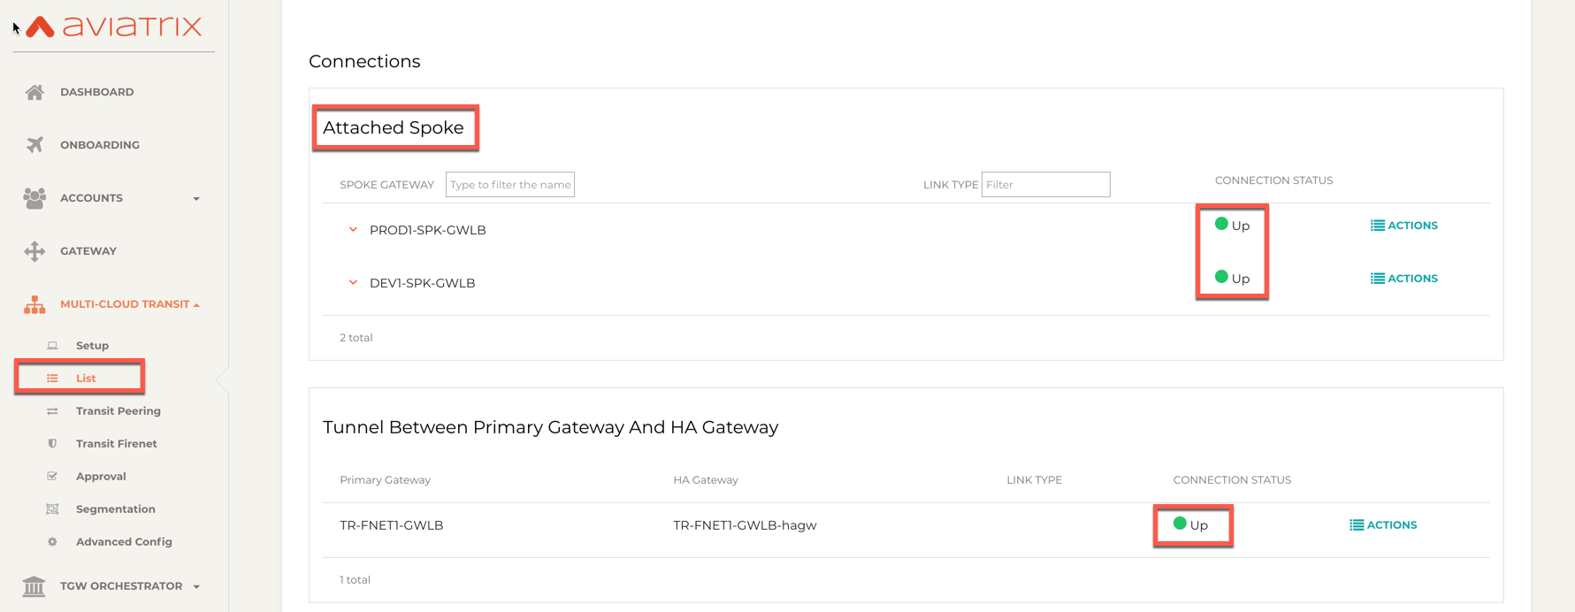Screen dimensions: 1575x612
Task: Expand the TGW Orchestrator menu arrow
Action: coord(196,587)
